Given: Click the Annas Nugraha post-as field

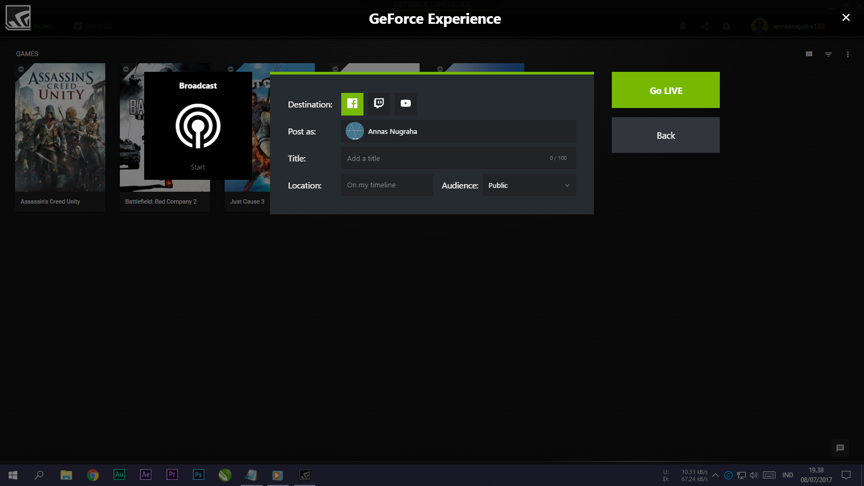Looking at the screenshot, I should tap(458, 131).
